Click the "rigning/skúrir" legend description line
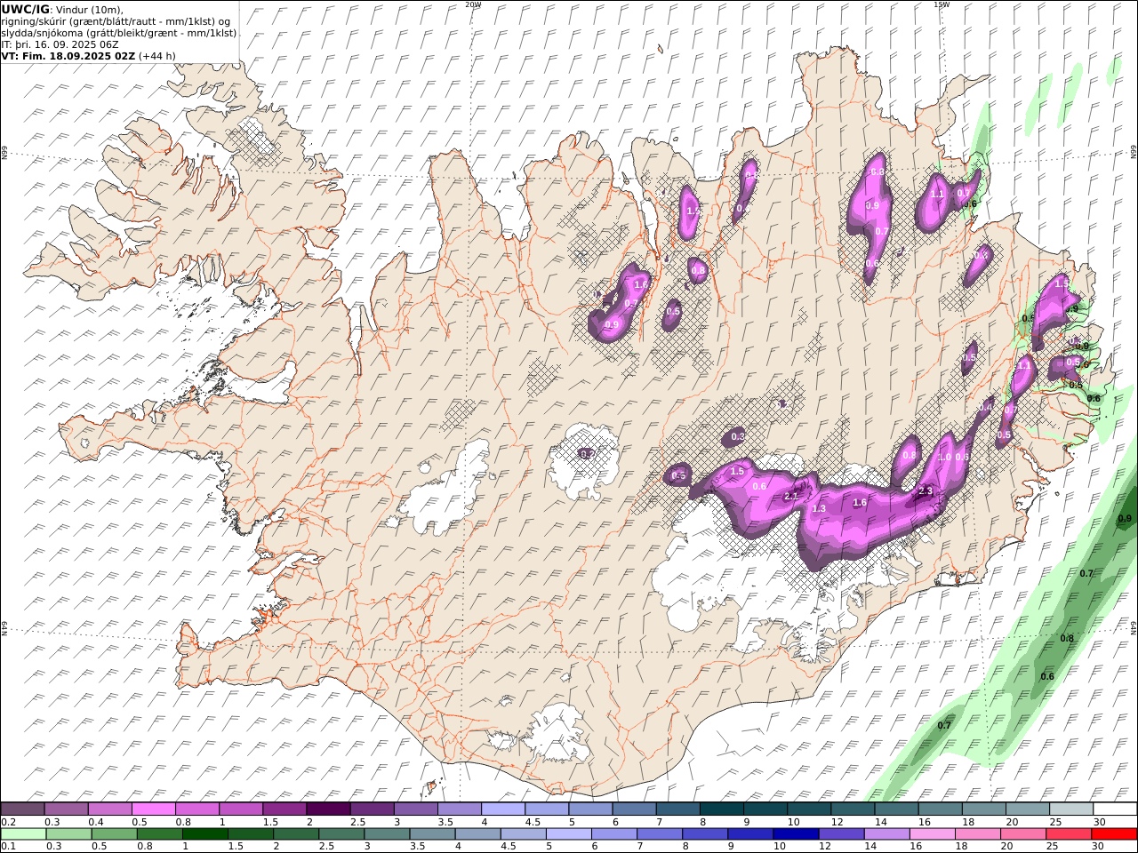The width and height of the screenshot is (1138, 853). [x=116, y=20]
